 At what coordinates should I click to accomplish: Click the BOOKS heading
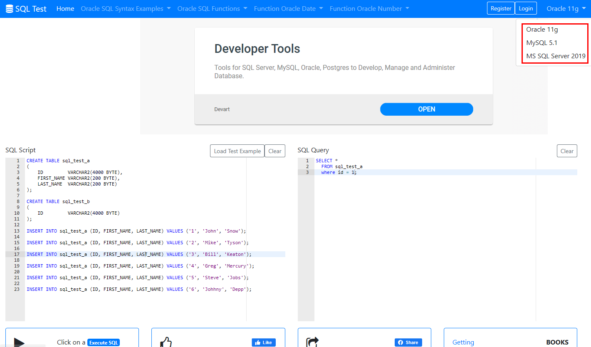coord(557,342)
